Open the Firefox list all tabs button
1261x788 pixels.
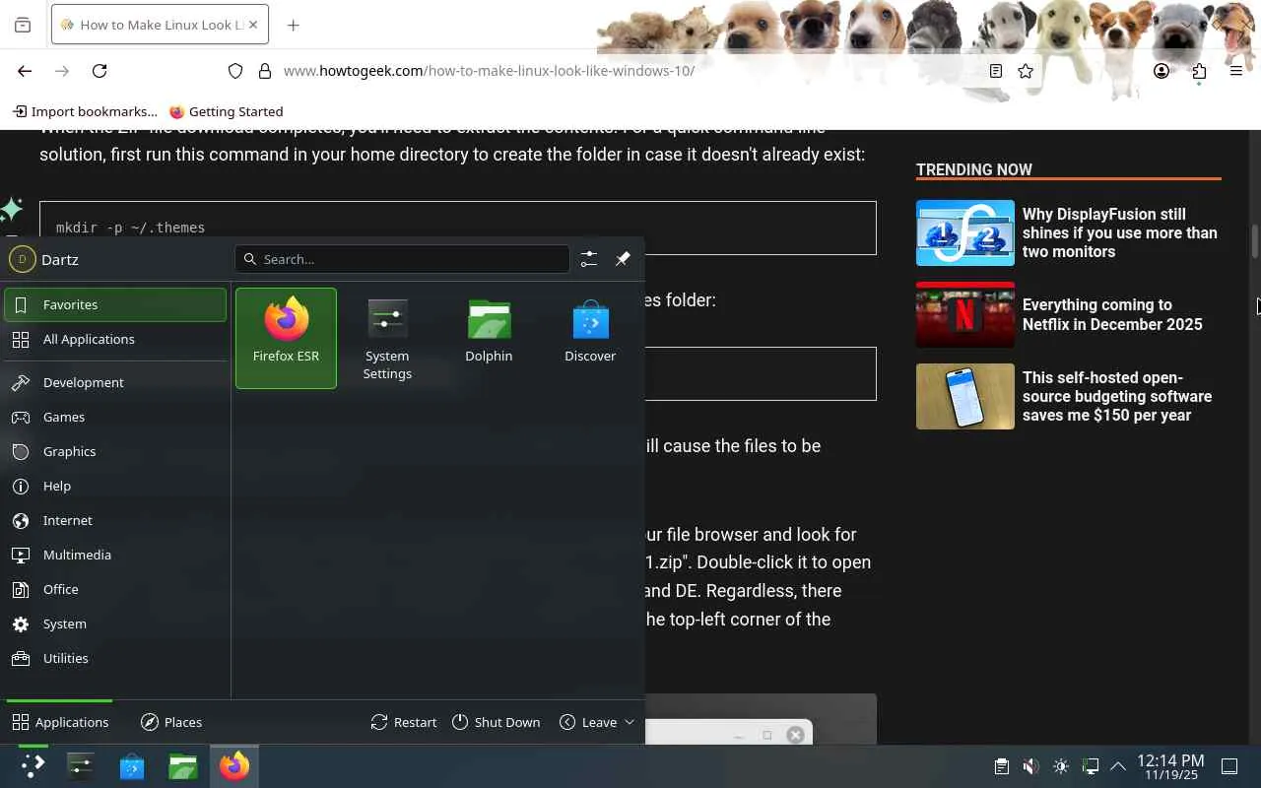23,25
